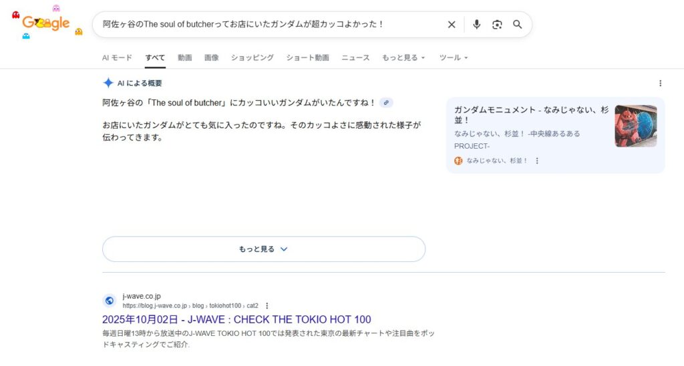Open the ガンダムモニュメント source card title
Screen dimensions: 684x366
(530, 115)
